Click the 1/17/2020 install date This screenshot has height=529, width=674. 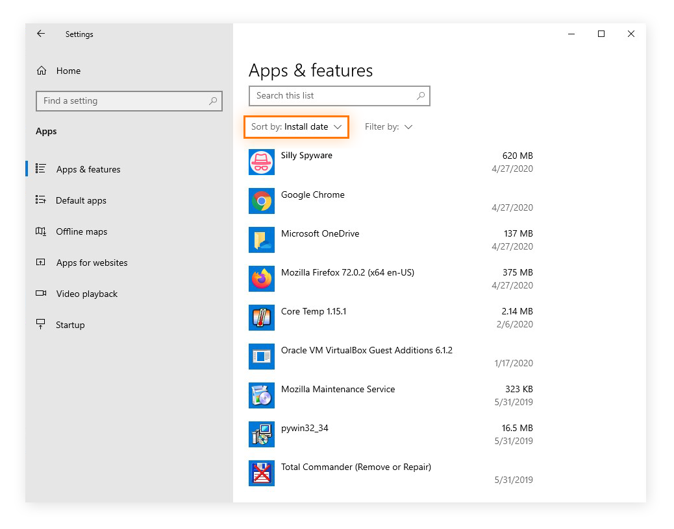pyautogui.click(x=513, y=364)
